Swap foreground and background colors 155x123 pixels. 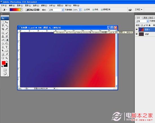click(x=7, y=61)
